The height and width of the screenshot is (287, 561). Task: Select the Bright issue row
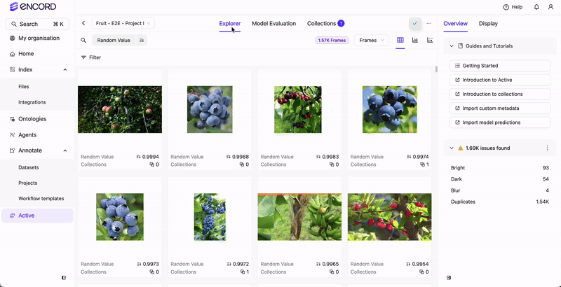click(500, 168)
